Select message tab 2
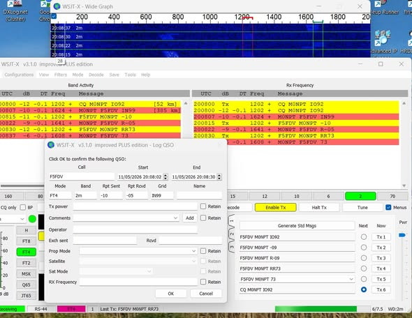The height and width of the screenshot is (318, 412). (231, 234)
